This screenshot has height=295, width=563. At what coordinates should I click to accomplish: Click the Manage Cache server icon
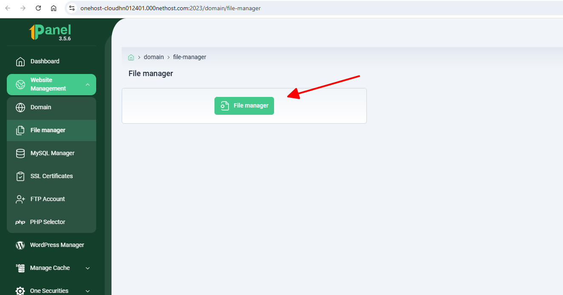pyautogui.click(x=20, y=268)
